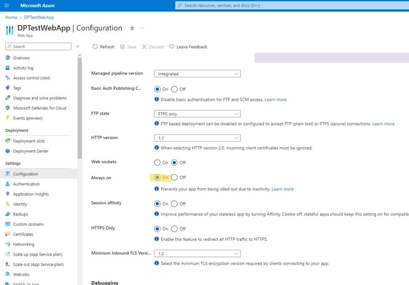The image size is (409, 285).
Task: Expand Minimum Inbound TLS Version dropdown
Action: pos(197,253)
